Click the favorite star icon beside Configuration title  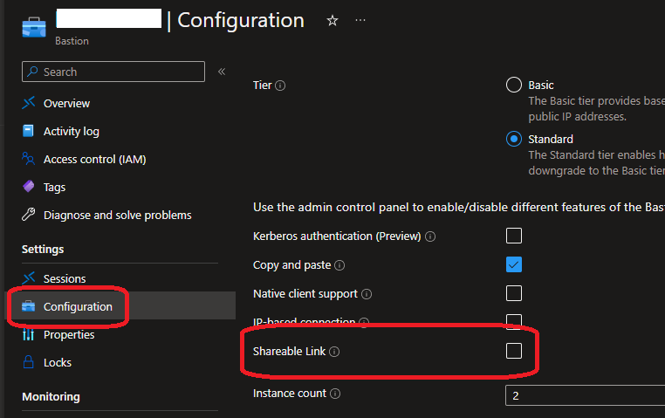(x=332, y=21)
